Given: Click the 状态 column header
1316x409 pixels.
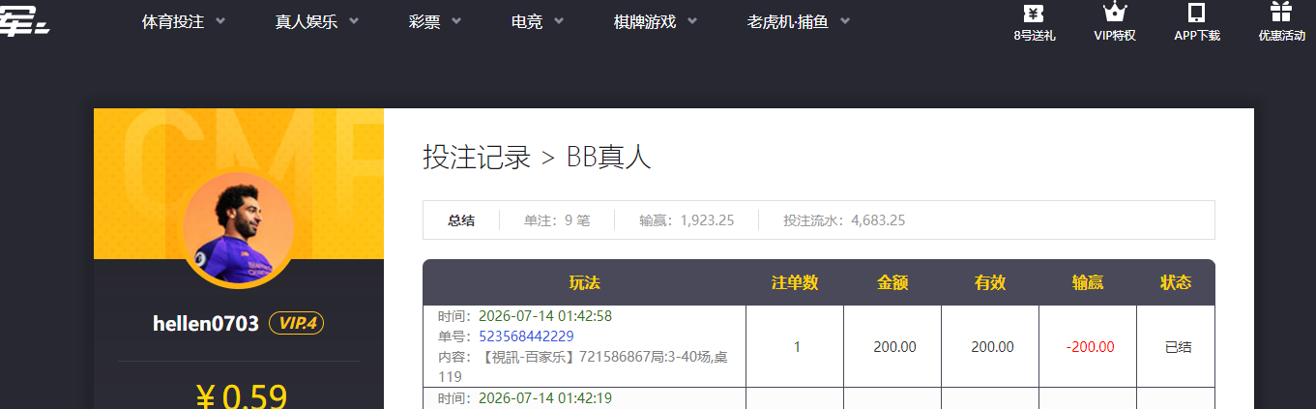Looking at the screenshot, I should [x=1176, y=282].
